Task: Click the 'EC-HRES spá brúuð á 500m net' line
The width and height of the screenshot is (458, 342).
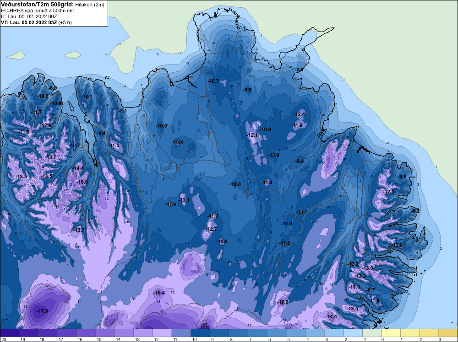Action: 38,11
